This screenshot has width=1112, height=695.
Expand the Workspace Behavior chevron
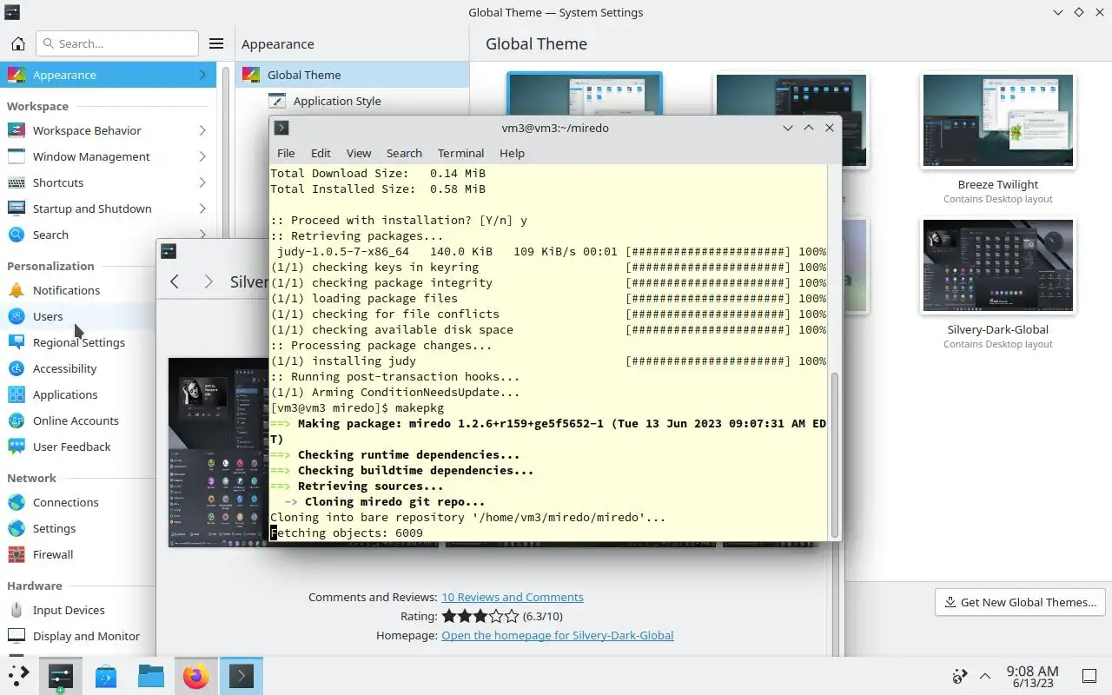(202, 130)
